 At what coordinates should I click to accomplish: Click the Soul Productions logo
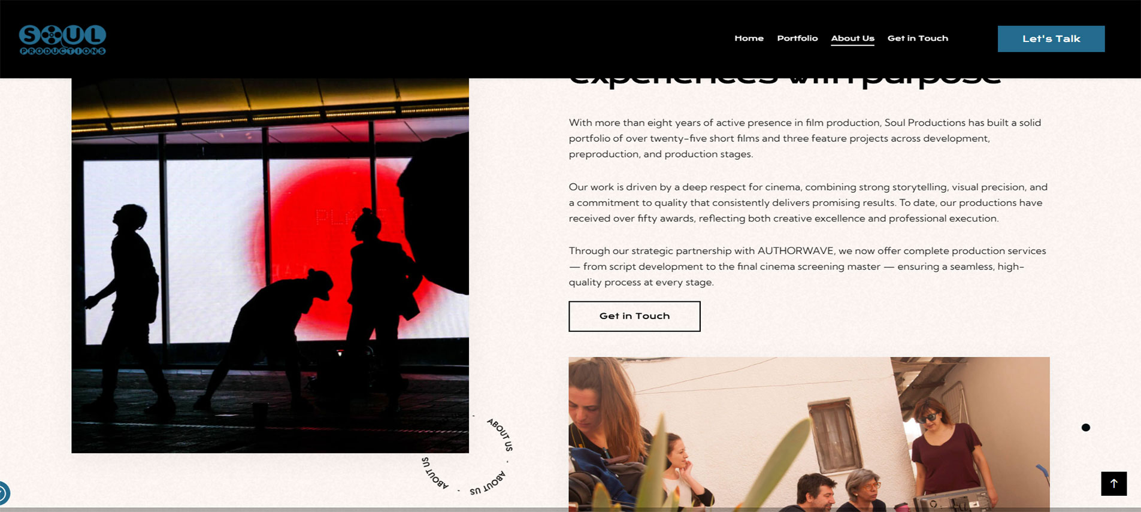point(62,40)
